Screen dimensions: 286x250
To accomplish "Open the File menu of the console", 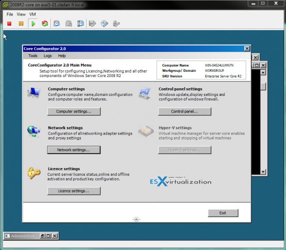I will [x=10, y=14].
